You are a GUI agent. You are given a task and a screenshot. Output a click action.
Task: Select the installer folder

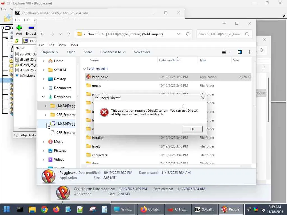click(x=98, y=138)
